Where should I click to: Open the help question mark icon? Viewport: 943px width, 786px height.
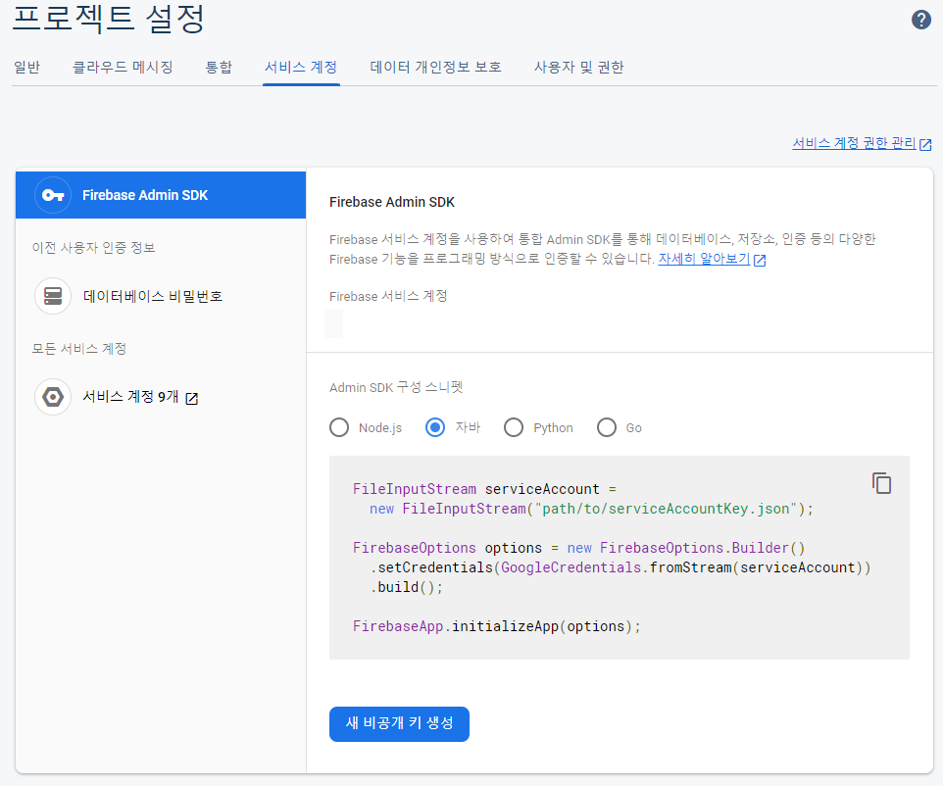pyautogui.click(x=920, y=20)
